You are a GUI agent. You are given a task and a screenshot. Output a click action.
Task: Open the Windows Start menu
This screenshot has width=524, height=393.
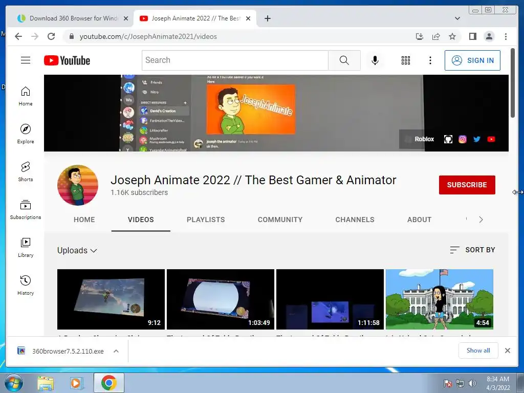[14, 383]
